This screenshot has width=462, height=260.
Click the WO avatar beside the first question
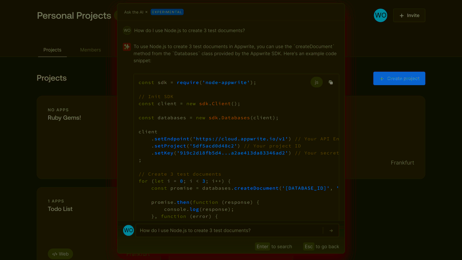[x=127, y=30]
